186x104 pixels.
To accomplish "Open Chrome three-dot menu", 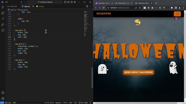I will [183, 8].
